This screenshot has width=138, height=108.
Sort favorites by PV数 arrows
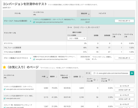coord(47,77)
